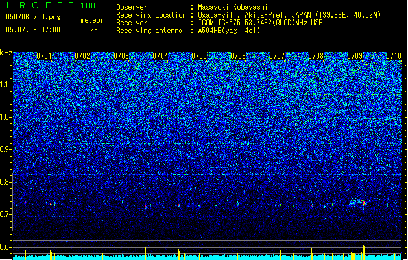Select the filename 0507060700.png
The width and height of the screenshot is (408, 260).
pos(33,17)
